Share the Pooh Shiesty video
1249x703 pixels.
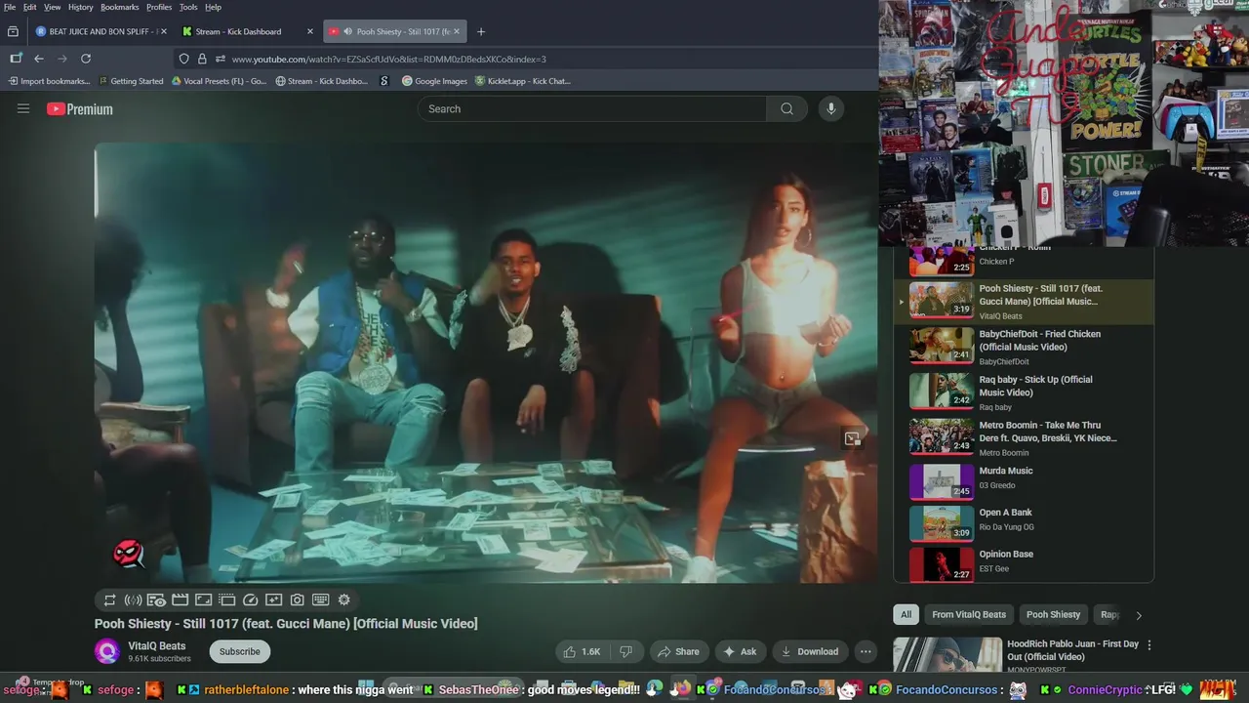coord(678,651)
